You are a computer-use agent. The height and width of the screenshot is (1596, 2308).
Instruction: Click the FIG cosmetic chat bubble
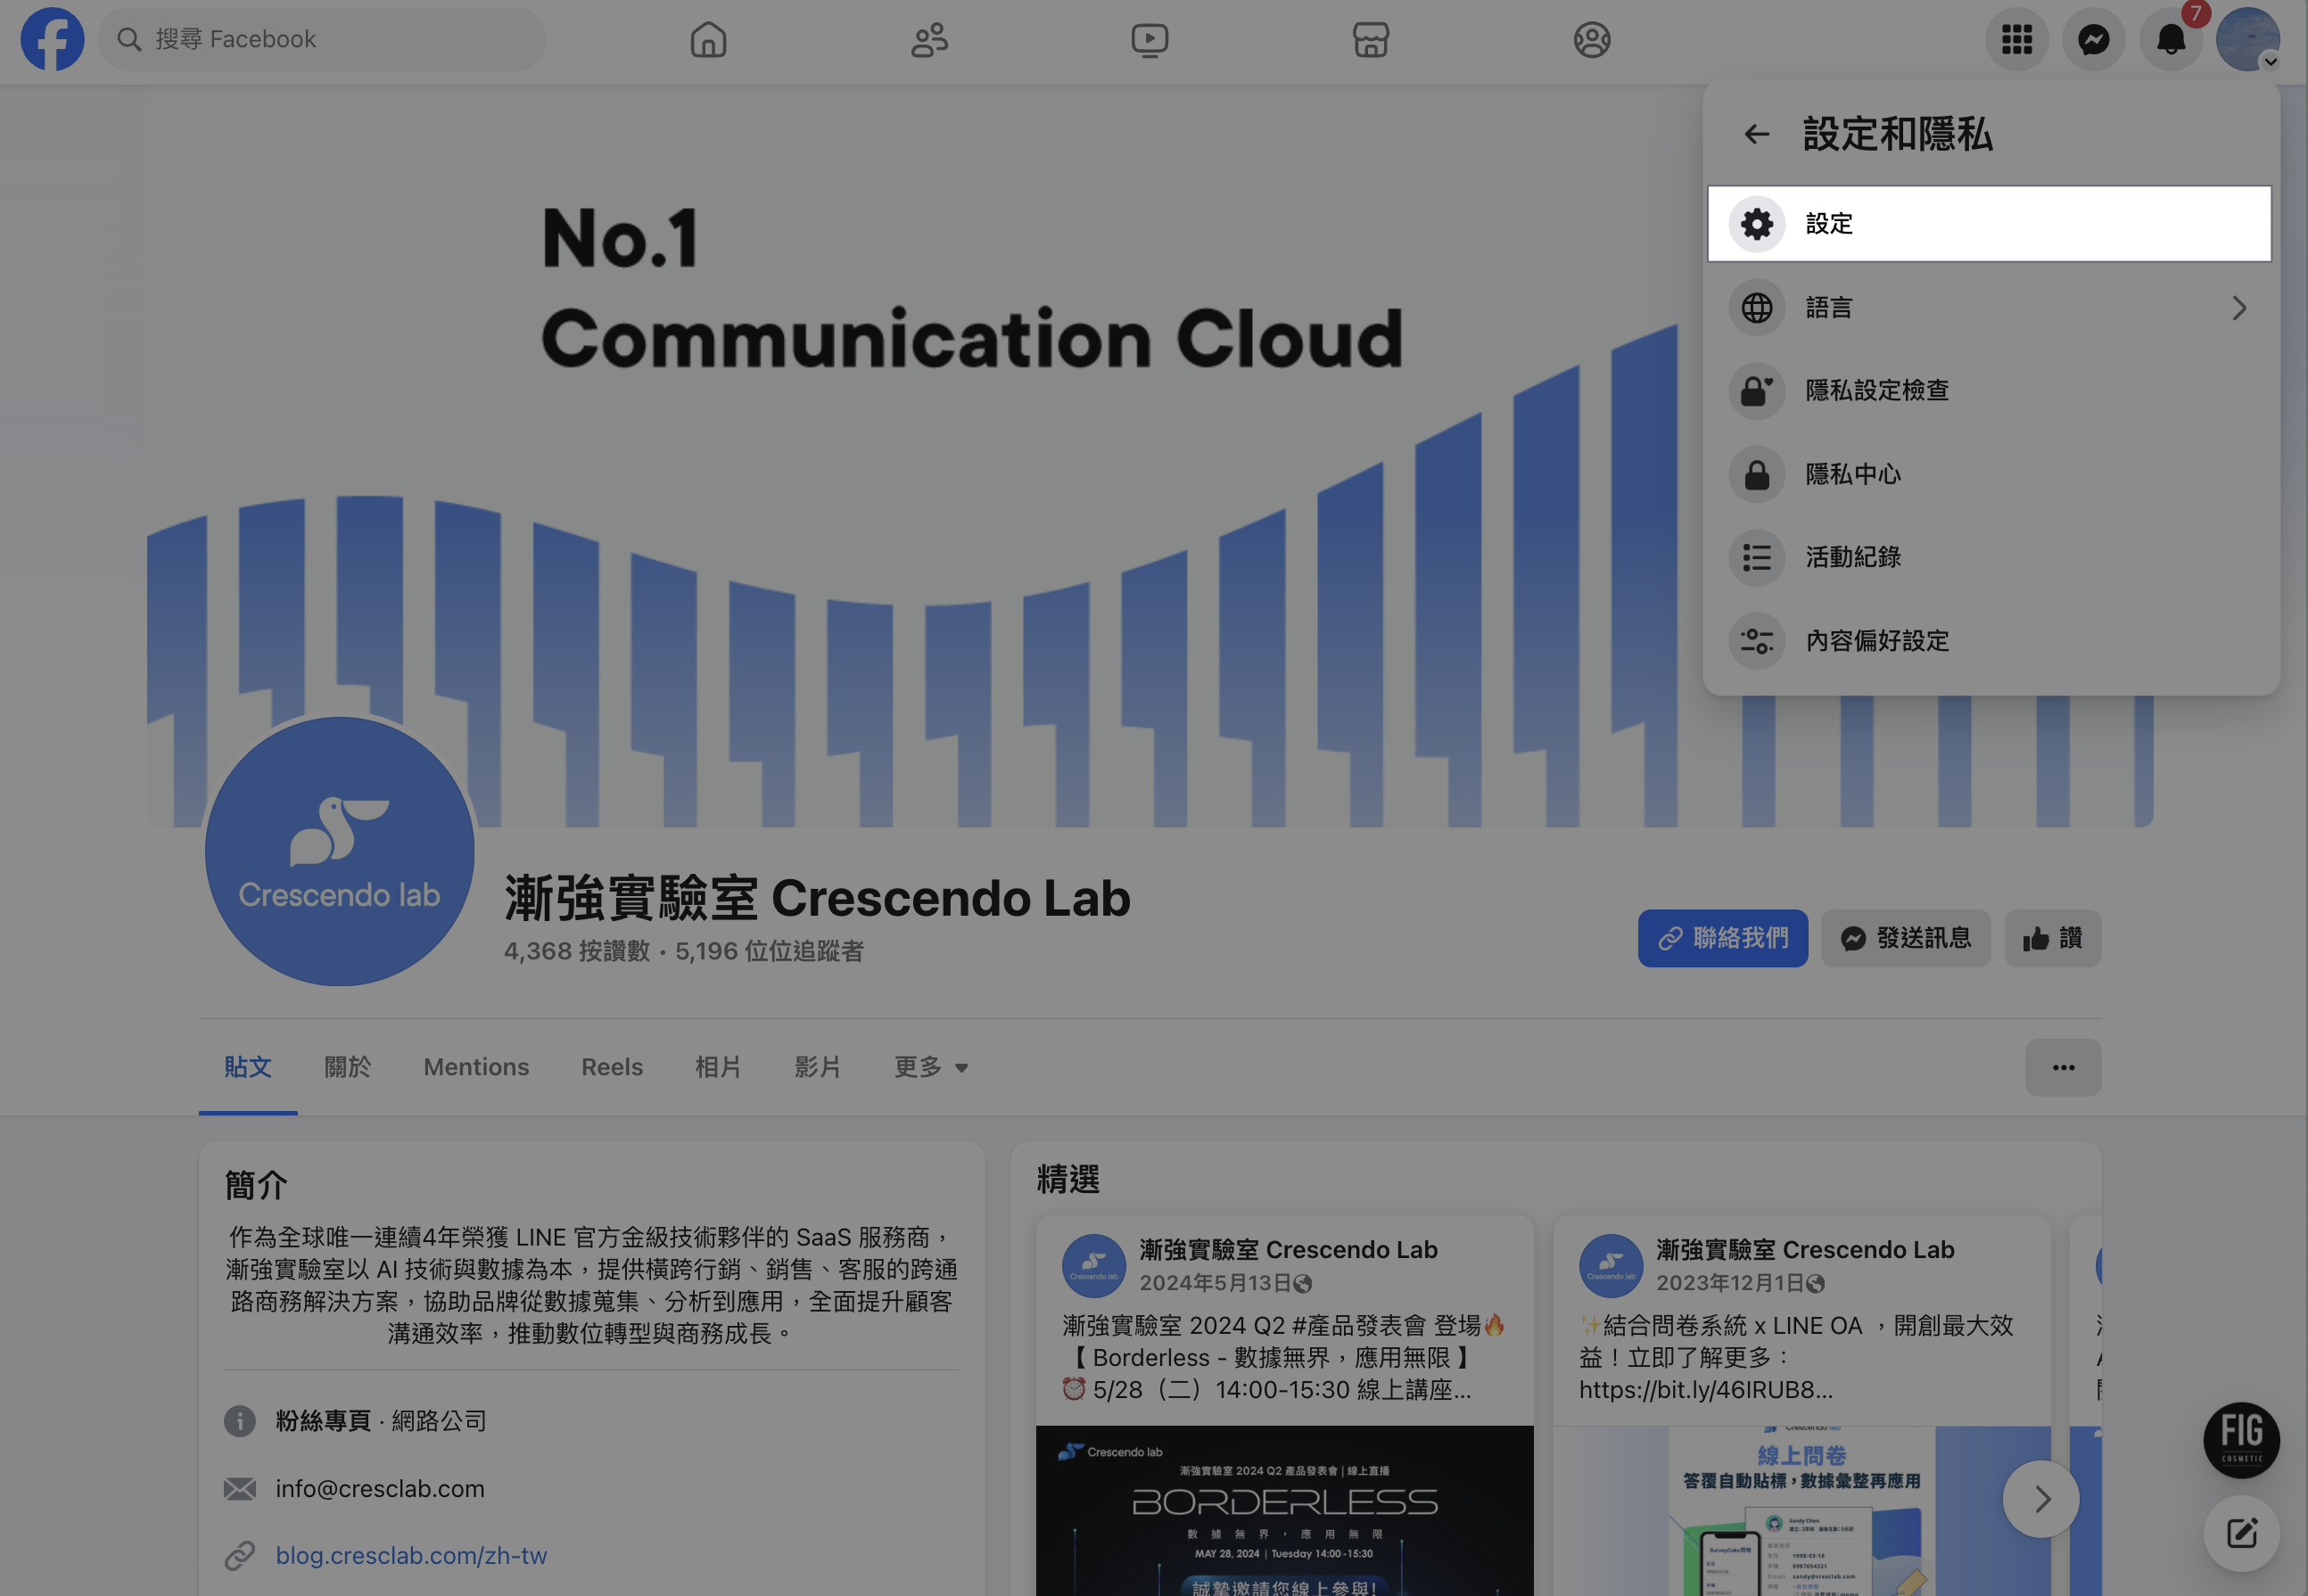(2241, 1440)
